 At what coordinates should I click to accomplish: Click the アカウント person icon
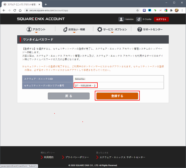coord(29,29)
